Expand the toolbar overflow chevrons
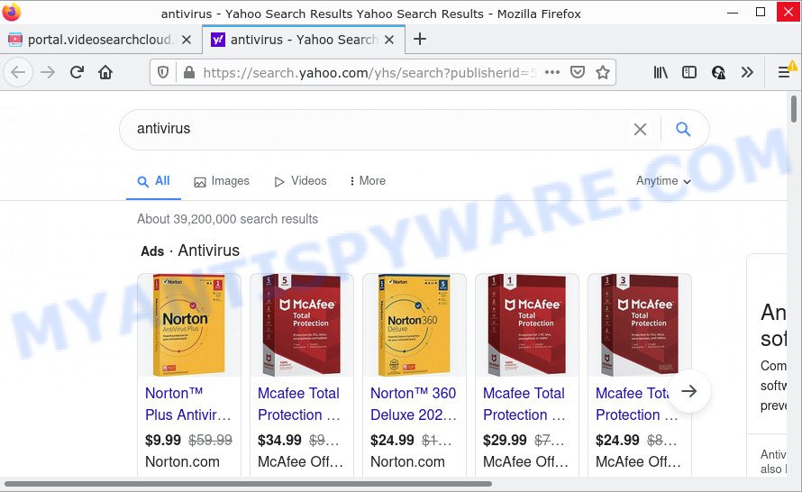 (747, 72)
